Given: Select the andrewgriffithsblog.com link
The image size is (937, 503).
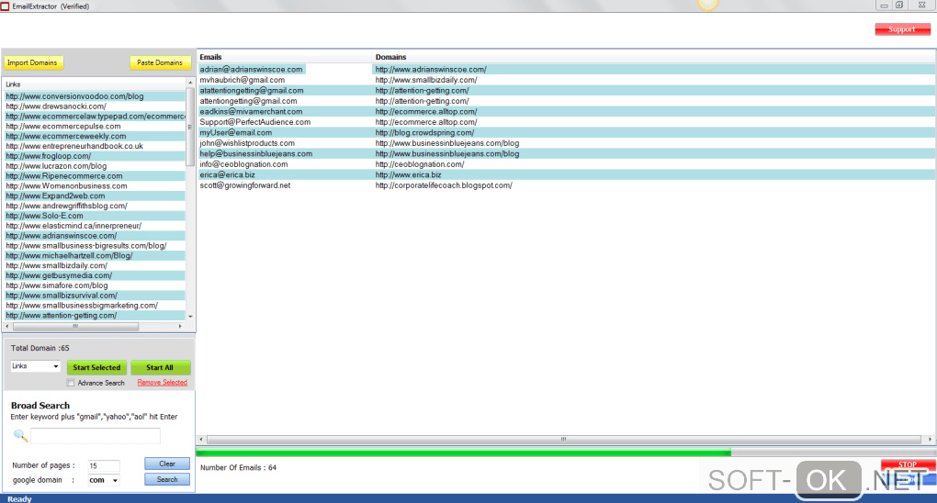Looking at the screenshot, I should tap(95, 206).
